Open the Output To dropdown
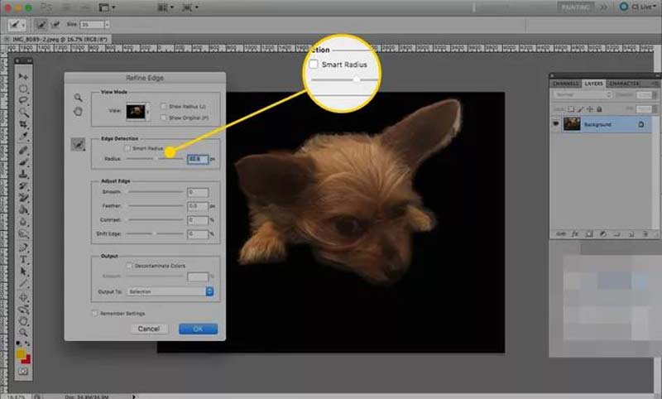 (170, 291)
